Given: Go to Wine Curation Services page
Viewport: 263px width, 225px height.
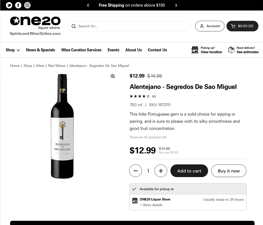Looking at the screenshot, I should 81,50.
